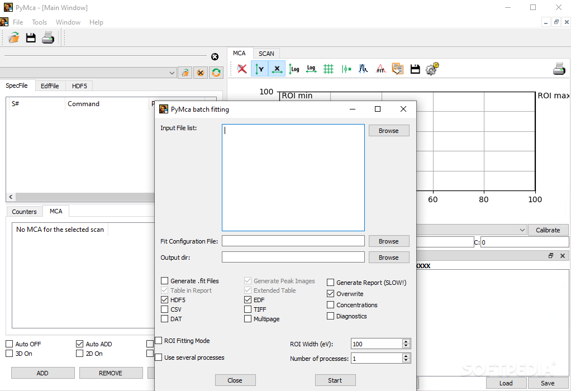Switch to the EdfFile tab

[50, 86]
